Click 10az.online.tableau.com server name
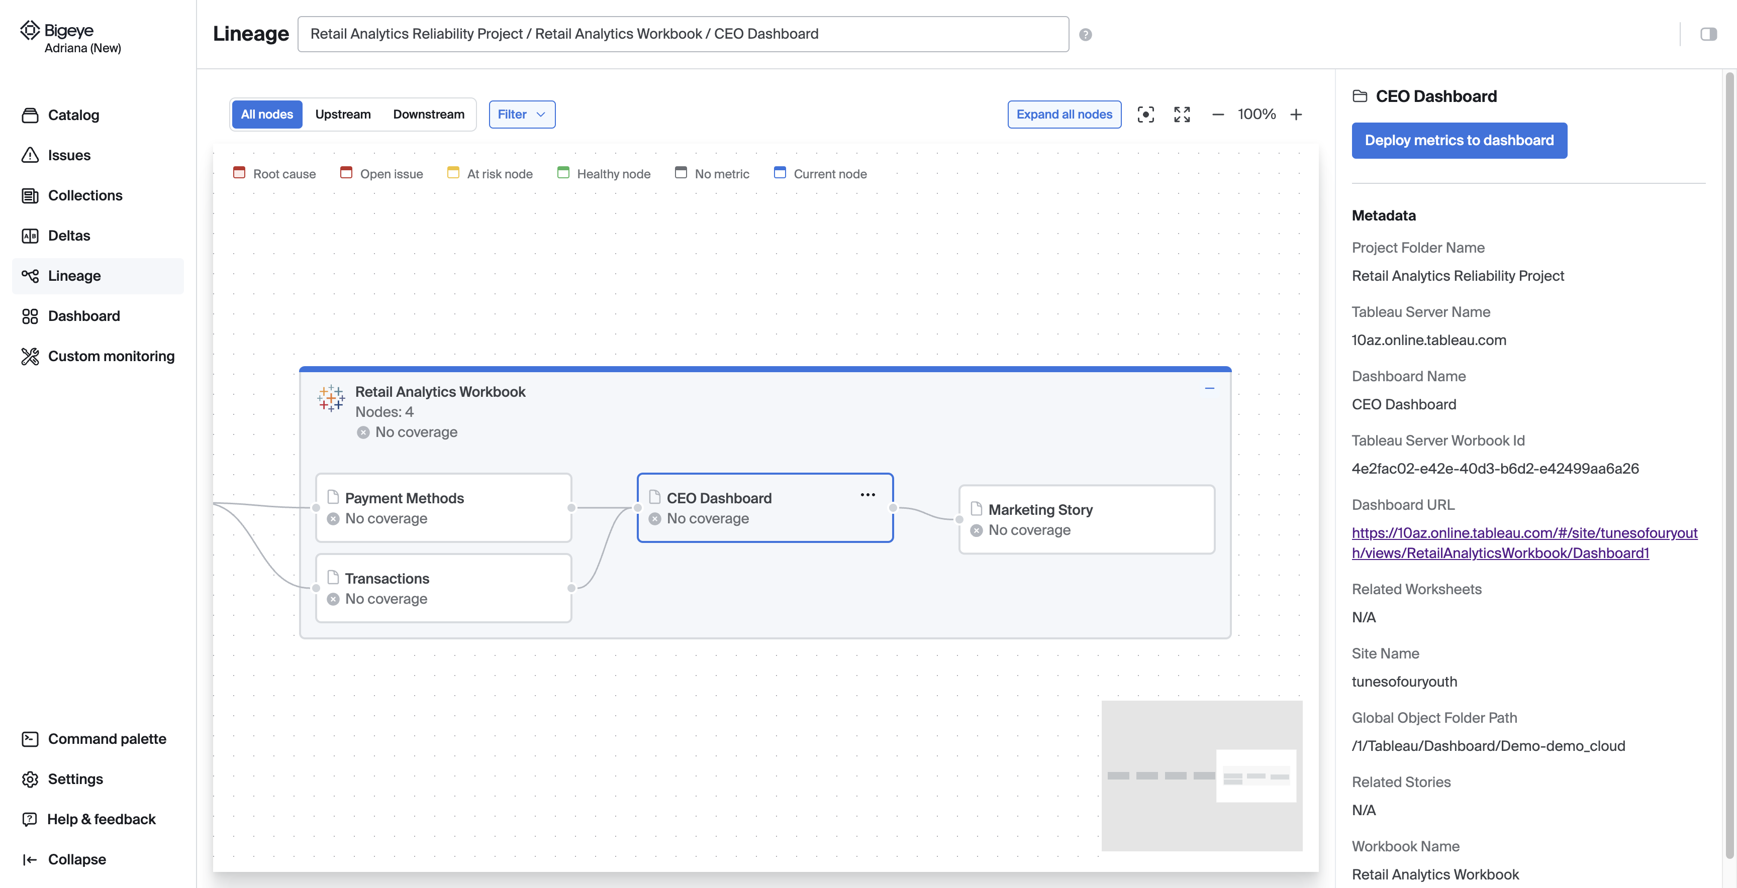 coord(1428,340)
